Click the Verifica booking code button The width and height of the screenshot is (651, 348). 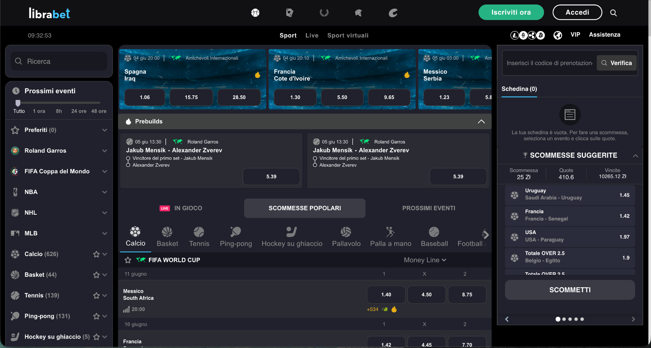(616, 63)
